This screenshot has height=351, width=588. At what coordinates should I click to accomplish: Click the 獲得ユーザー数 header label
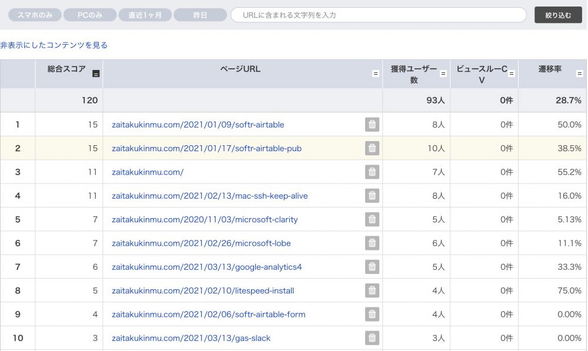[413, 74]
